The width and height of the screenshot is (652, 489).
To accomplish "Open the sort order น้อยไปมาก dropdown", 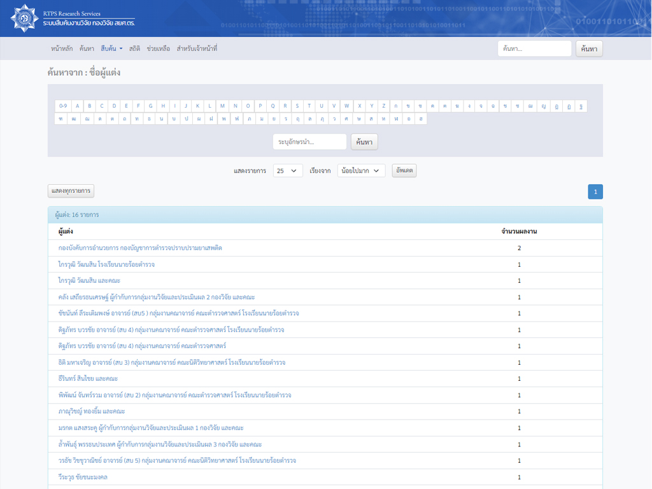I will 361,171.
